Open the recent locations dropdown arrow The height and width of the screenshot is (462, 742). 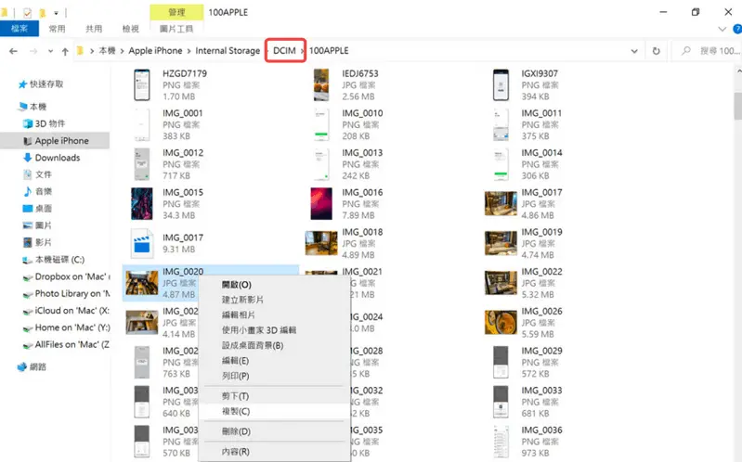coord(50,51)
